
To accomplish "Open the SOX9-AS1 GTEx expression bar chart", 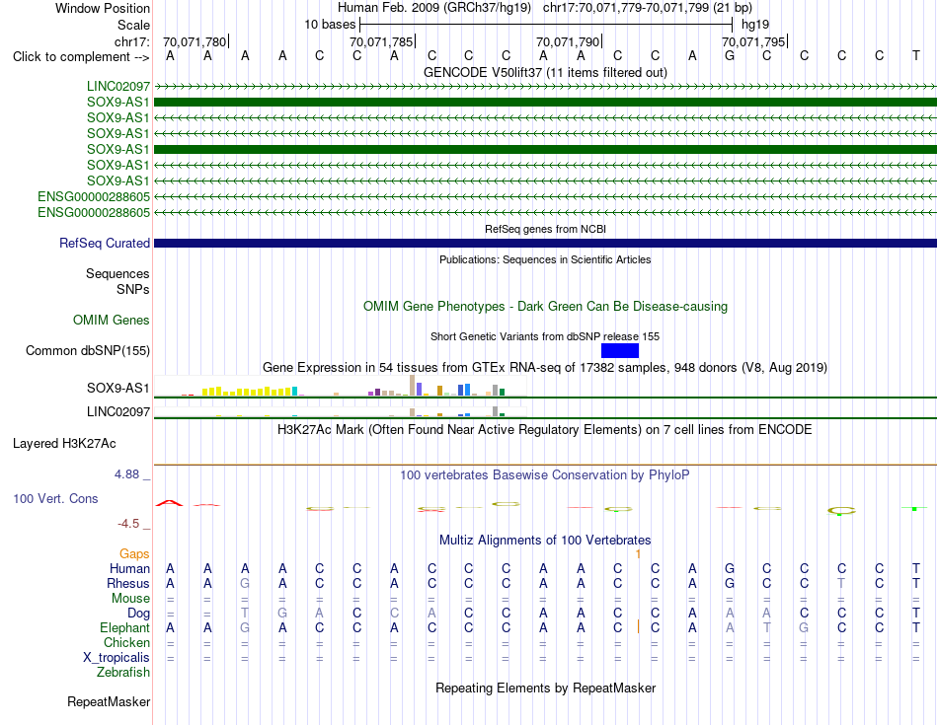I will tap(341, 386).
